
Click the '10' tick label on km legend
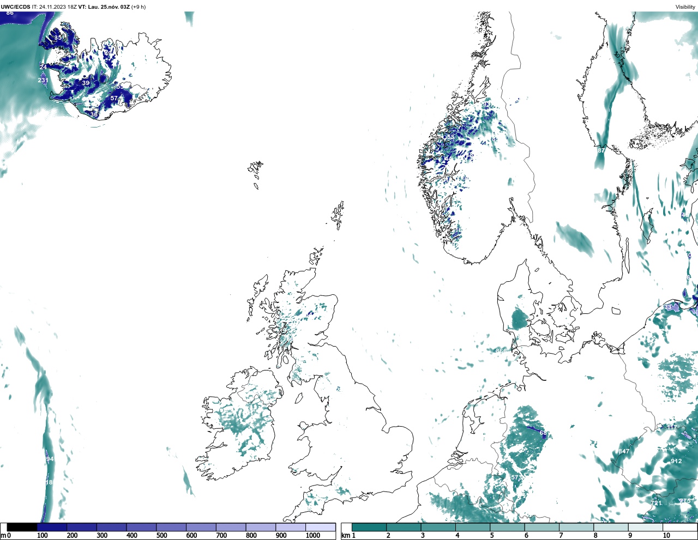[666, 536]
